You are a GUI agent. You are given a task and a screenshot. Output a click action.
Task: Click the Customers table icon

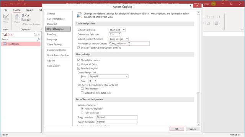(5, 44)
